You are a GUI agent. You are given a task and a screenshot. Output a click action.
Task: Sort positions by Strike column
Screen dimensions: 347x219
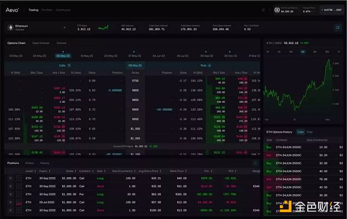pyautogui.click(x=71, y=171)
